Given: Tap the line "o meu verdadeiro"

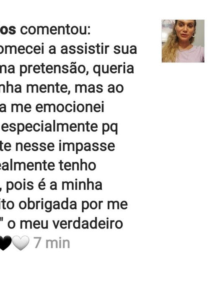Looking at the screenshot, I should (x=65, y=224).
